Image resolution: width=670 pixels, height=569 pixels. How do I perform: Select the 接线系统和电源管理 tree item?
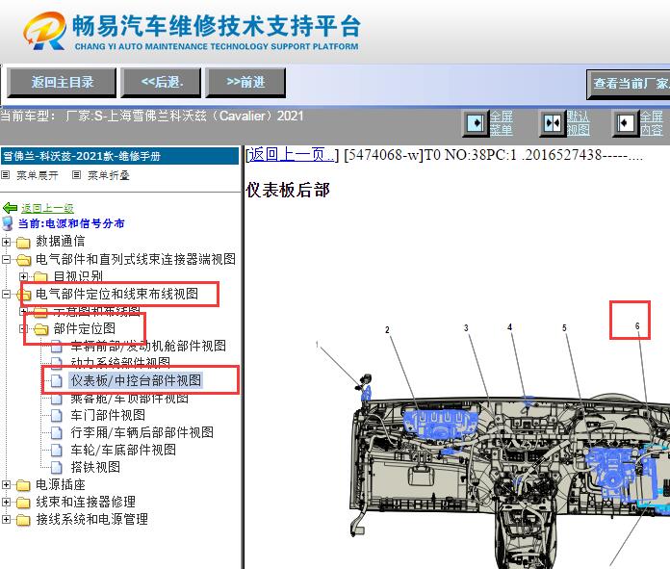[91, 519]
